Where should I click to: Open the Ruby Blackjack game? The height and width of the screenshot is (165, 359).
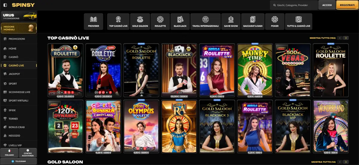coord(179,70)
